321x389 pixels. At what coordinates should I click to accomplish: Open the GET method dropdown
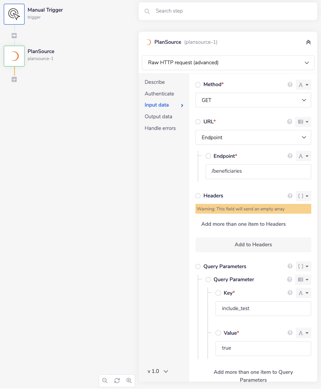(253, 100)
